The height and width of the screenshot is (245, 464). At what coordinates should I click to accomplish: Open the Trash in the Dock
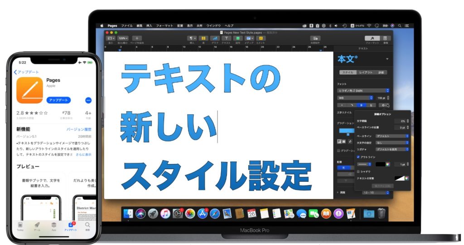tap(382, 213)
